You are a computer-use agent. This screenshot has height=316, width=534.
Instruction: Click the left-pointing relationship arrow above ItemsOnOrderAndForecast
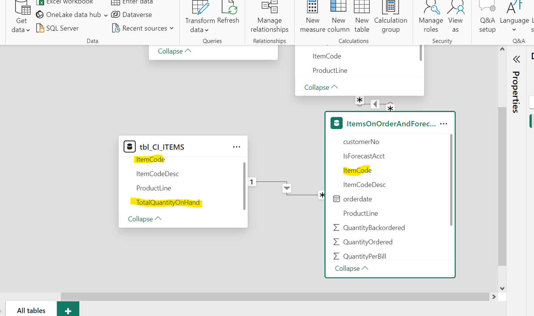pos(375,104)
